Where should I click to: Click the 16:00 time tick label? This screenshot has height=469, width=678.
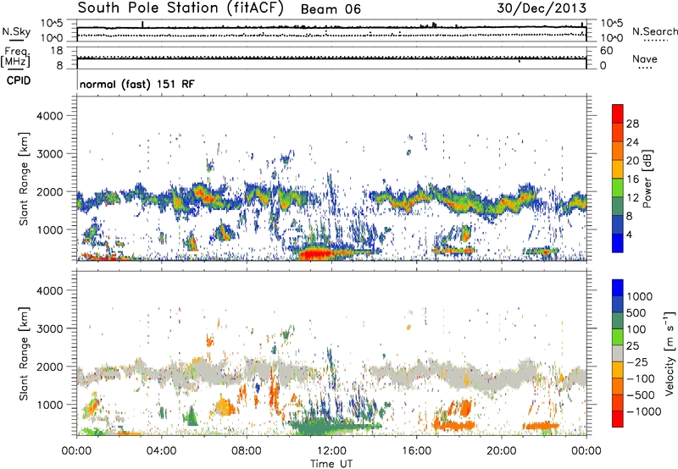(x=416, y=451)
